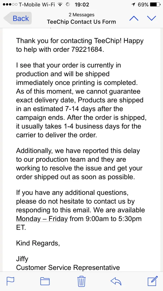Tap the Monday – Friday underlined date link
Image resolution: width=163 pixels, height=291 pixels.
pyautogui.click(x=42, y=219)
